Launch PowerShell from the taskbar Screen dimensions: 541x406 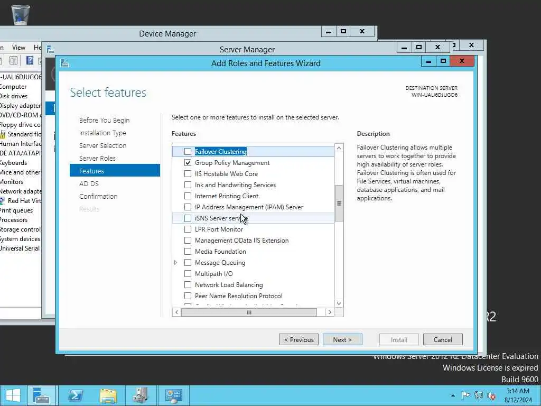[x=75, y=395]
